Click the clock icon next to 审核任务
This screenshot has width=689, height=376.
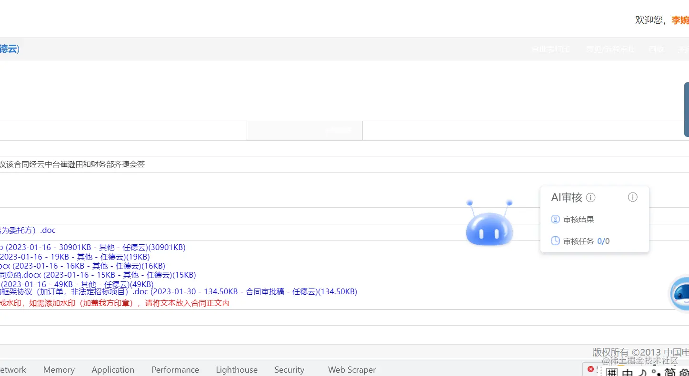point(555,241)
